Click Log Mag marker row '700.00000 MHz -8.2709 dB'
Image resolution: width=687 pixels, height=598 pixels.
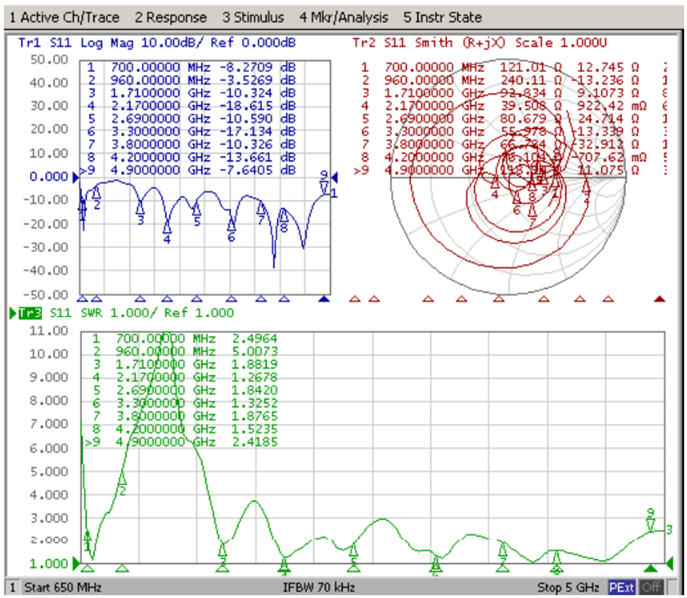pyautogui.click(x=191, y=67)
